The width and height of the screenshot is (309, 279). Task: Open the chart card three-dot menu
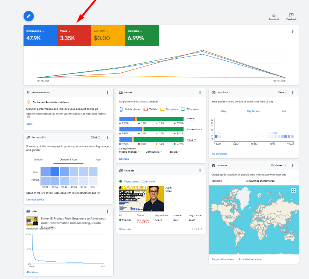(293, 32)
